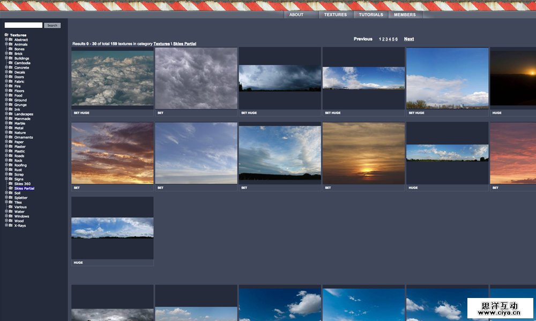Jump to results page 6

(x=397, y=39)
